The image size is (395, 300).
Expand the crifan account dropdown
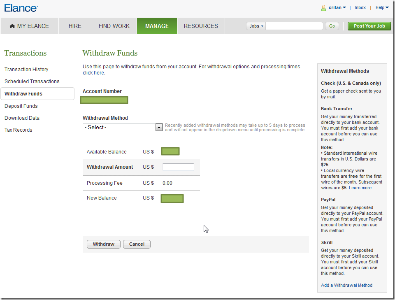click(x=337, y=7)
